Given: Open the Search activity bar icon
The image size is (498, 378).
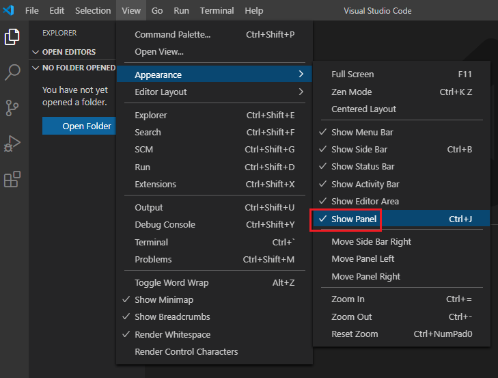Looking at the screenshot, I should (12, 72).
